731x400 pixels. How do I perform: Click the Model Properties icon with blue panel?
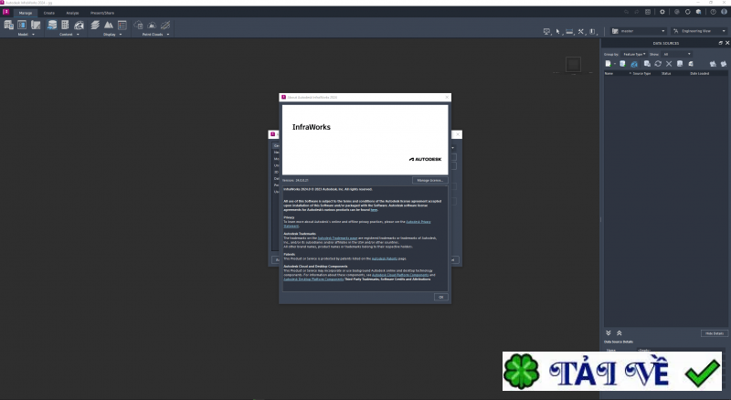coord(22,26)
